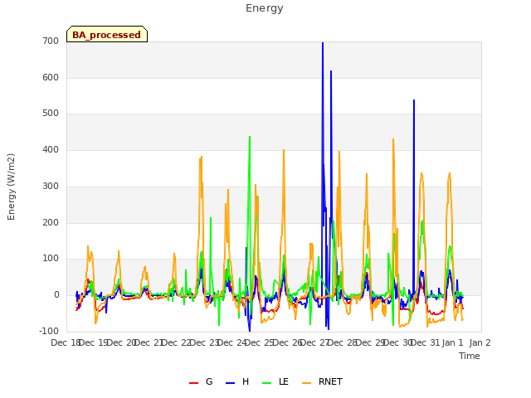This screenshot has width=531, height=398.
Task: Click the Energy chart title
Action: [265, 8]
